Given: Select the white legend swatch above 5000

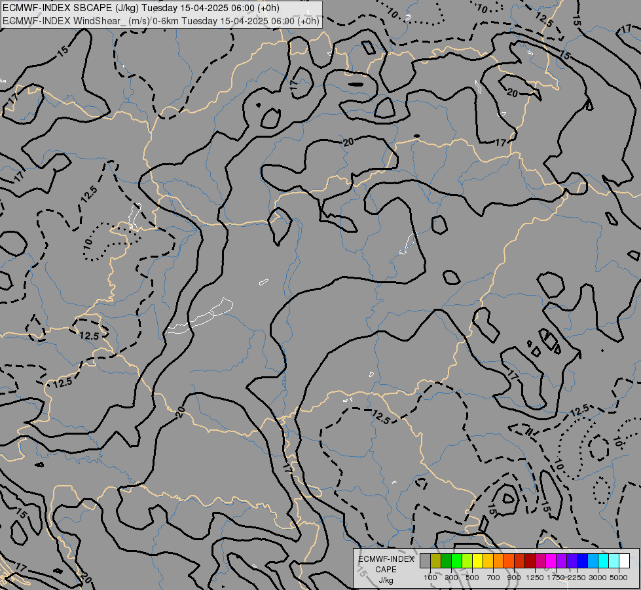Looking at the screenshot, I should 624,561.
